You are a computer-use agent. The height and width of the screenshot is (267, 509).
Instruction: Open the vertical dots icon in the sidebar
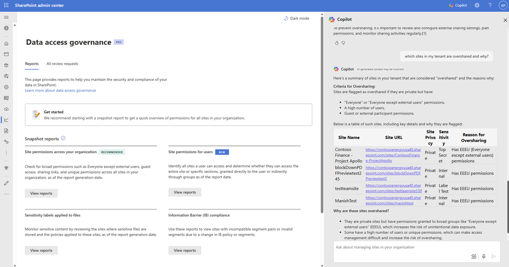6,153
